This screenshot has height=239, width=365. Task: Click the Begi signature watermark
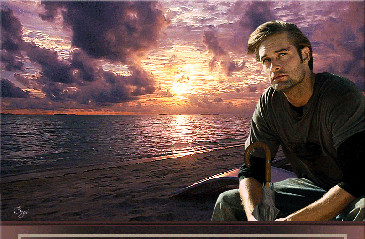tap(21, 212)
